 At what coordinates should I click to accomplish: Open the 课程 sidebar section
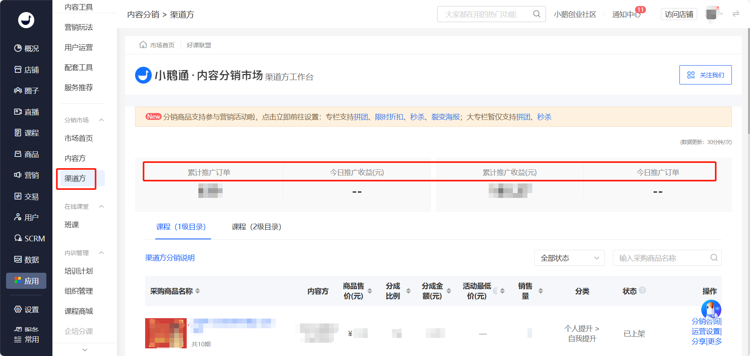(26, 133)
